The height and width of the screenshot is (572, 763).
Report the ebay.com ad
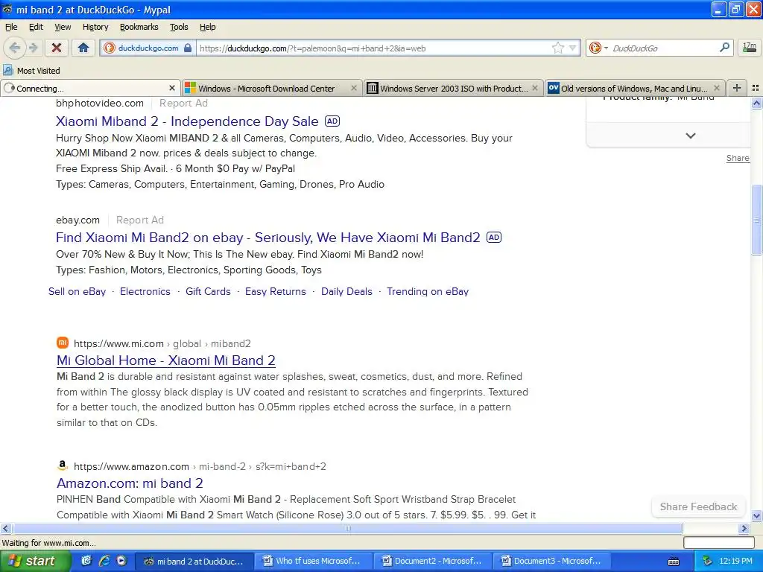[x=139, y=220]
